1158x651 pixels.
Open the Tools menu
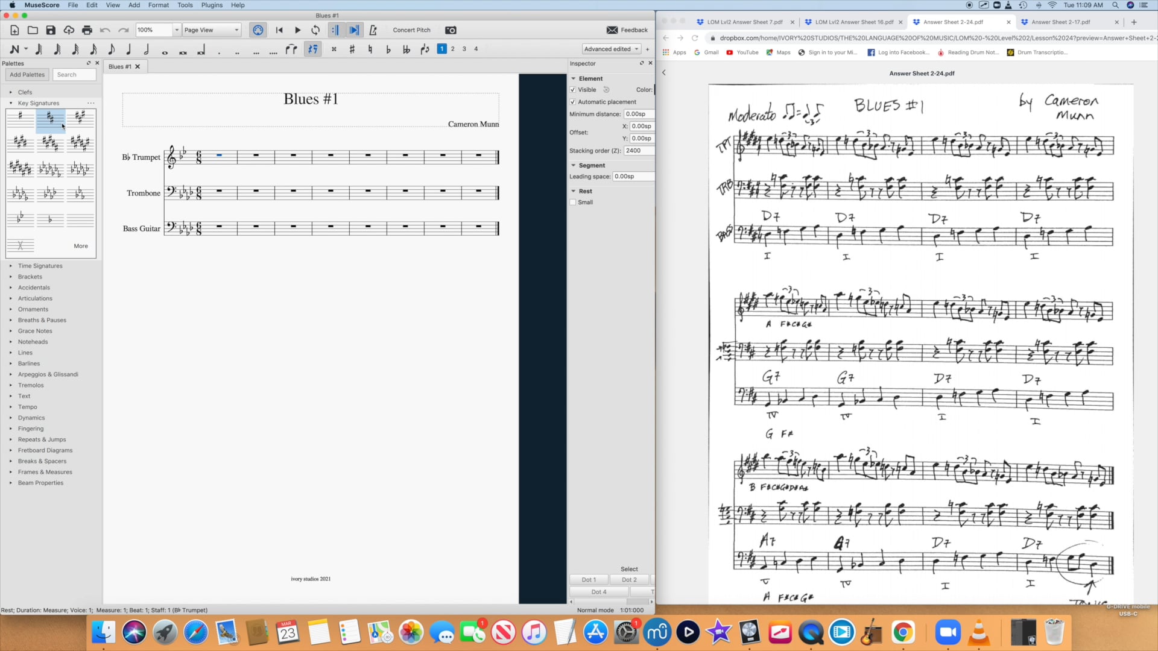185,5
